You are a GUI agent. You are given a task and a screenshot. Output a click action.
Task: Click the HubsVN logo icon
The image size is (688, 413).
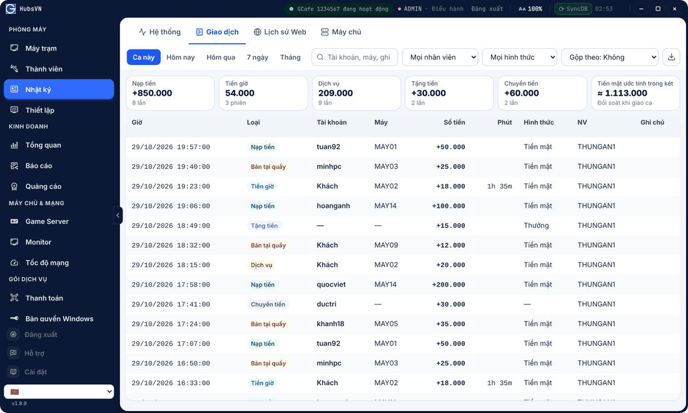11,9
